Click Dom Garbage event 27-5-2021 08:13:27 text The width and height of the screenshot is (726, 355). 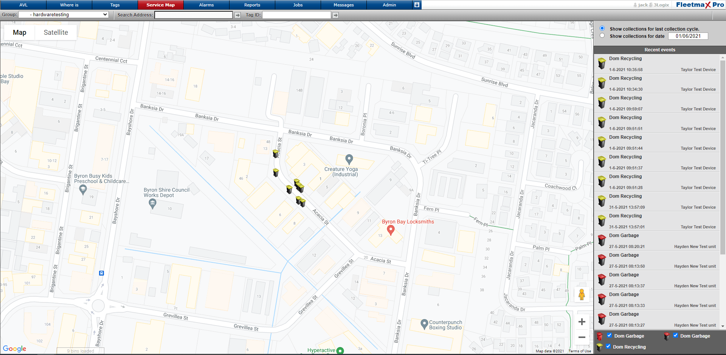627,325
